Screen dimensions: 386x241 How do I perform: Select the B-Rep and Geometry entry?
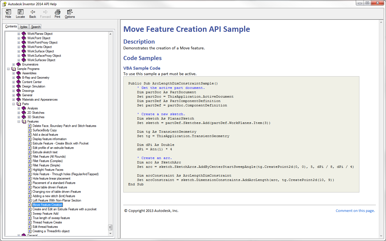pyautogui.click(x=36, y=78)
